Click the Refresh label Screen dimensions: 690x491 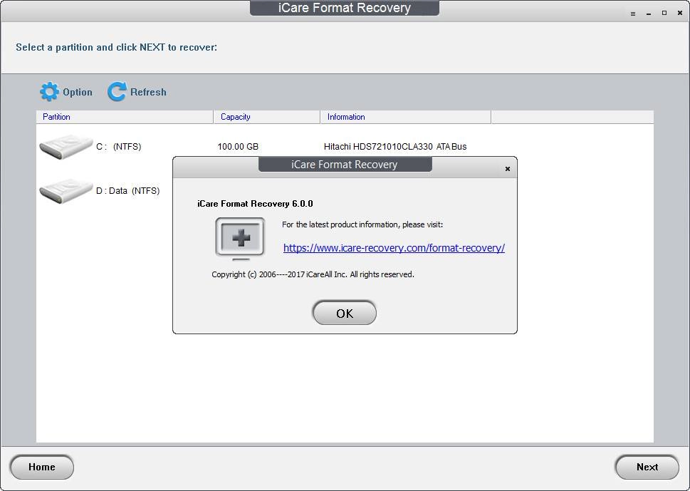148,92
